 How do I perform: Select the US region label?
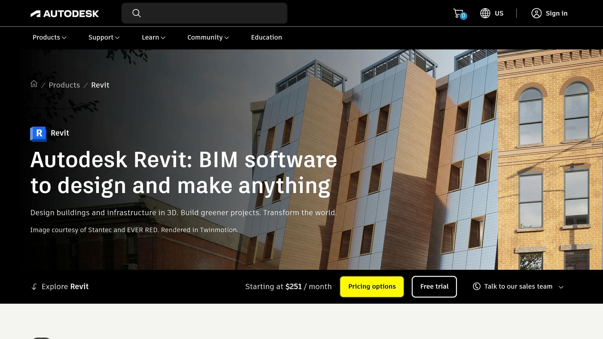point(499,13)
